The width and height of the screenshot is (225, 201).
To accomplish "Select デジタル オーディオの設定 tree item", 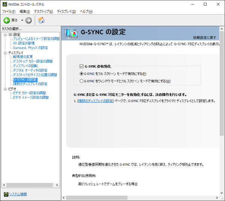I will pos(30,70).
